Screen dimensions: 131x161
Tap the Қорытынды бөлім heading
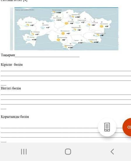pyautogui.click(x=15, y=117)
